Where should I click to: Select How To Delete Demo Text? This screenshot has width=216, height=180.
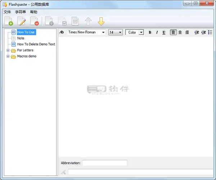(x=36, y=44)
